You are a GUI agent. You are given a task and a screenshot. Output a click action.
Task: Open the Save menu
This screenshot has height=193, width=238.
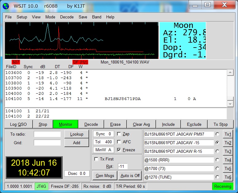83,17
